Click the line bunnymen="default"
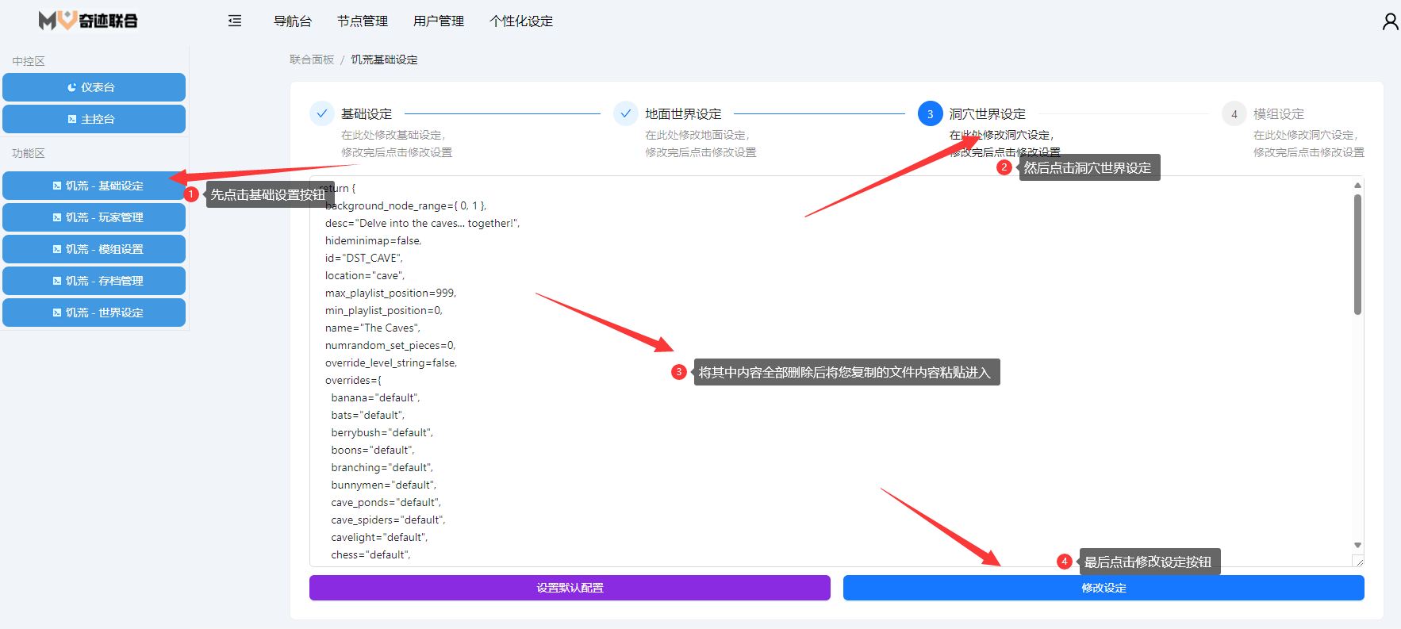The width and height of the screenshot is (1401, 629). point(384,485)
